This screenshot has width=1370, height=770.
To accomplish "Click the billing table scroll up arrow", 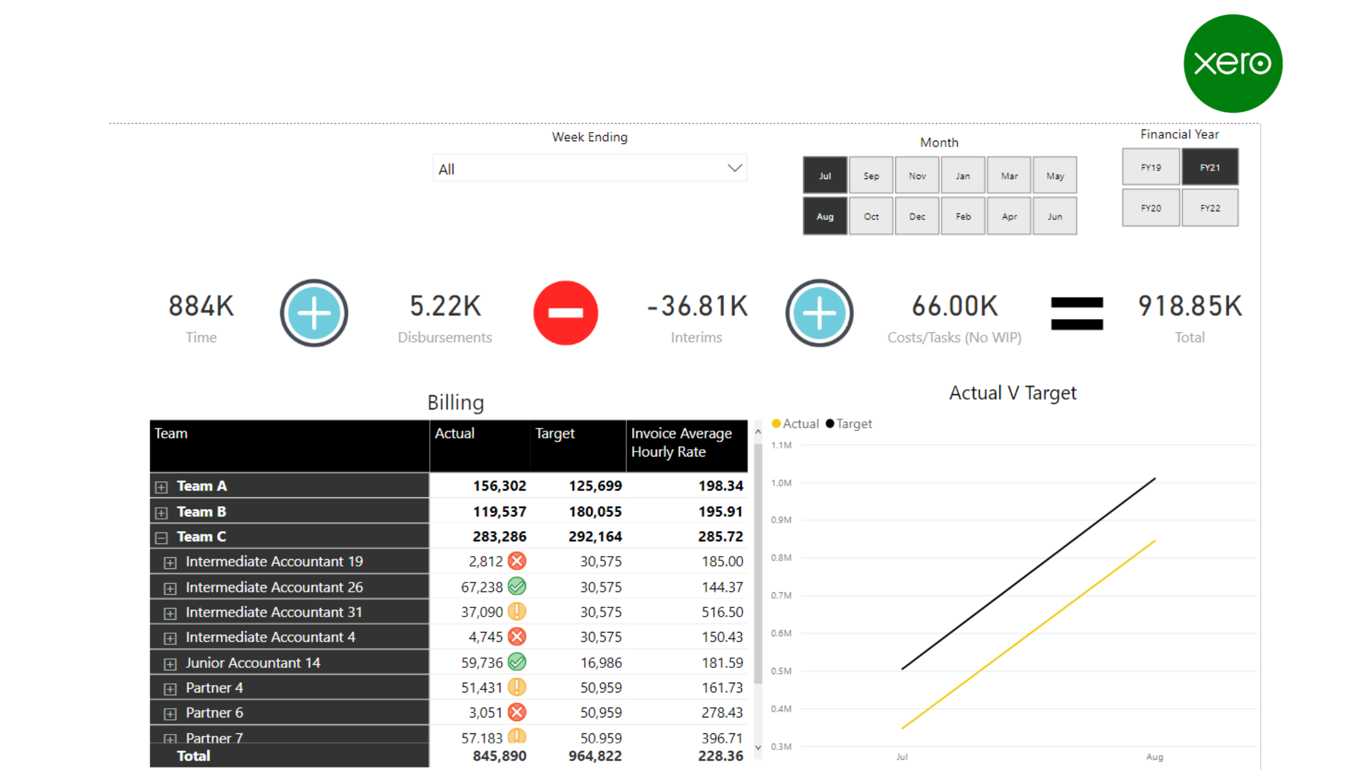I will click(758, 431).
